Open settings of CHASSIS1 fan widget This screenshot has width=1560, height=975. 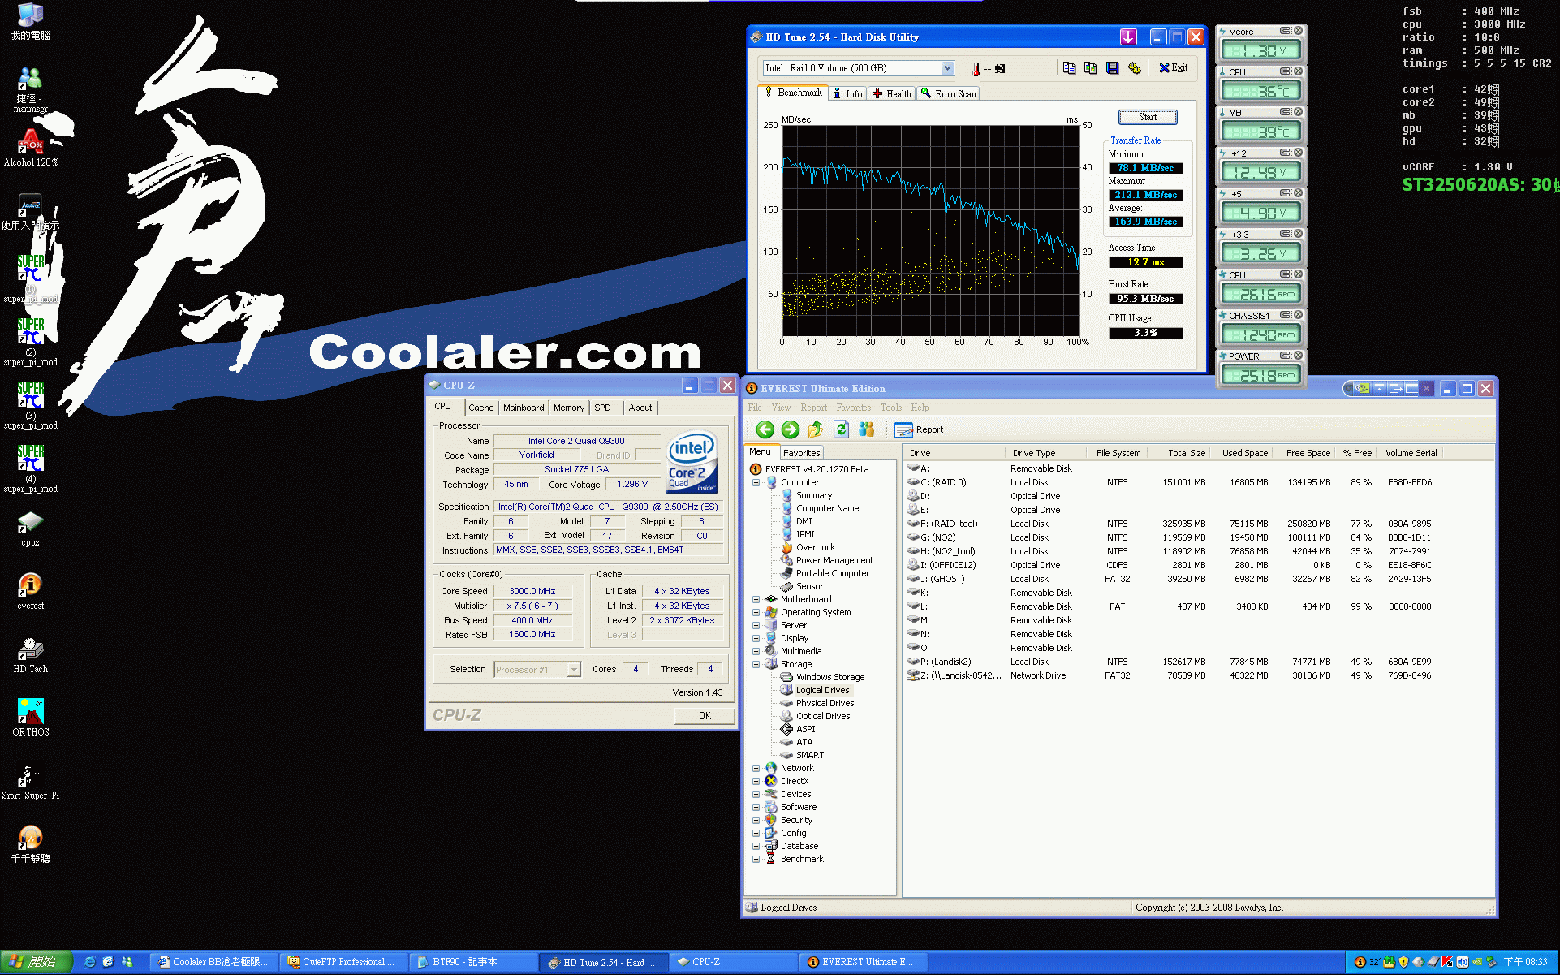1286,315
